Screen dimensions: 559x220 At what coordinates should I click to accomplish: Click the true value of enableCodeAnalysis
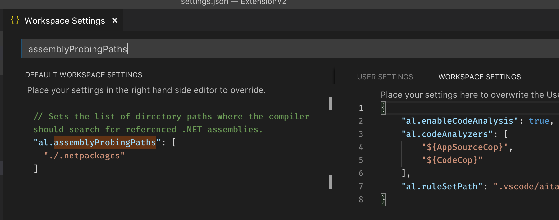pos(539,121)
